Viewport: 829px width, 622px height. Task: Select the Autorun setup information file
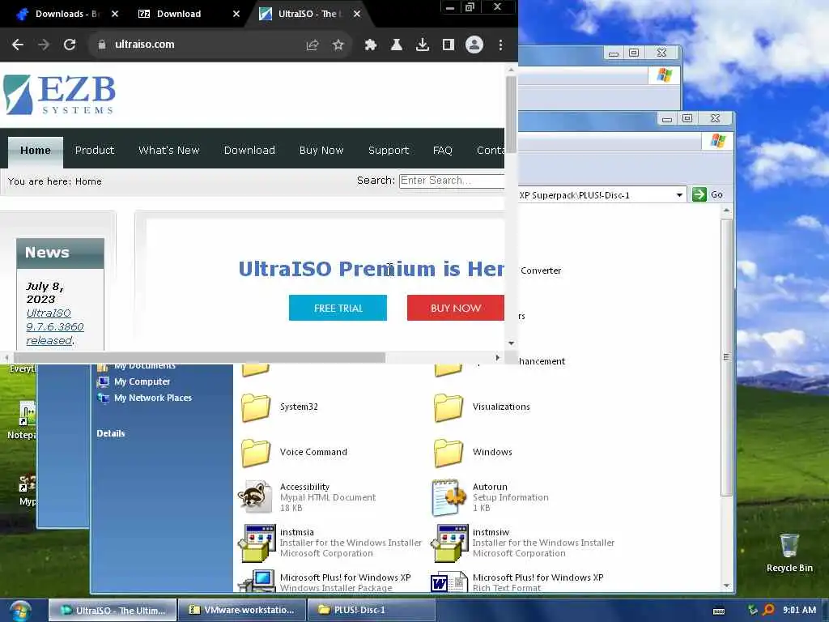(490, 497)
